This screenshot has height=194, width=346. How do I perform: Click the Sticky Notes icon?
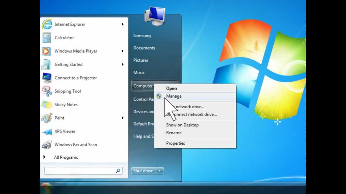[x=47, y=105]
